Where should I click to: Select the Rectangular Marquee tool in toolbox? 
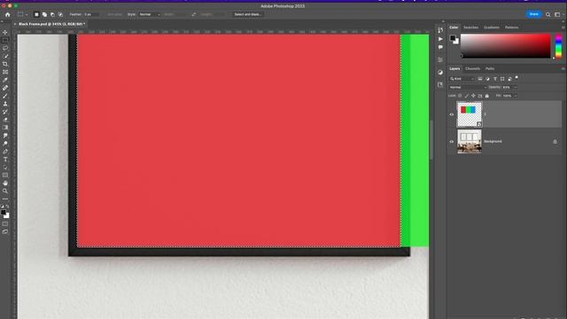5,40
